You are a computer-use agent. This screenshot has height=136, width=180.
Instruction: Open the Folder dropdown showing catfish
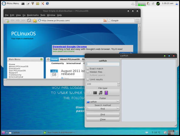click(x=103, y=102)
